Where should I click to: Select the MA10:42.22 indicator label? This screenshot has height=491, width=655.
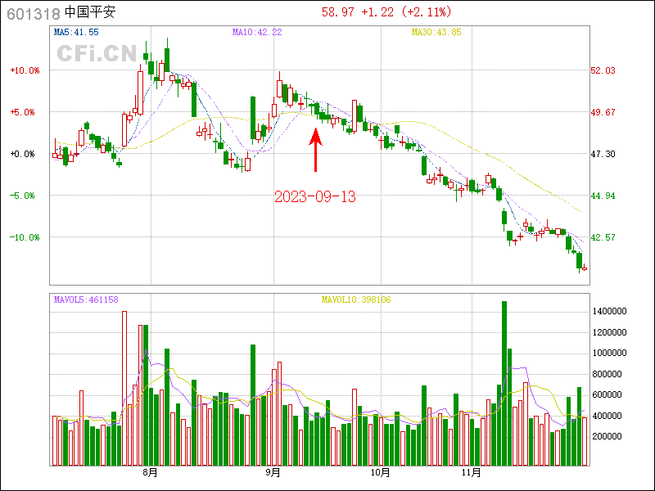tap(256, 32)
